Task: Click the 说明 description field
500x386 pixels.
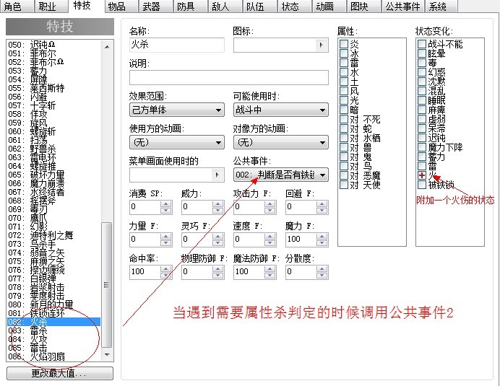Action: (x=229, y=77)
